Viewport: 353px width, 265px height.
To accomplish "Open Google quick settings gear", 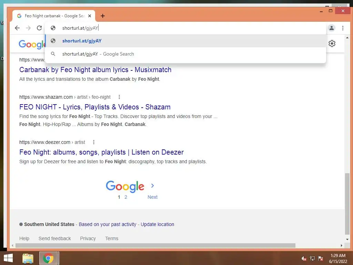I will pyautogui.click(x=332, y=43).
